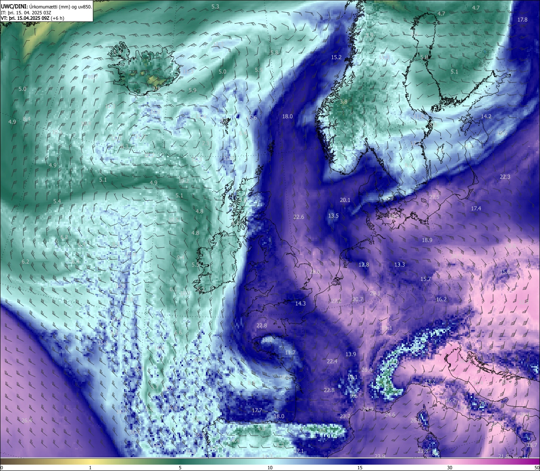This screenshot has width=540, height=471.
Task: Click the 14.2 value on the map
Action: point(486,117)
